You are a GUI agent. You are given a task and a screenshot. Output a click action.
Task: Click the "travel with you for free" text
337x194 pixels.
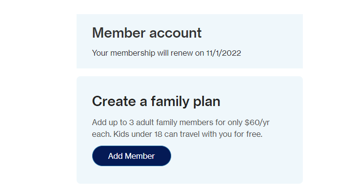(x=221, y=134)
